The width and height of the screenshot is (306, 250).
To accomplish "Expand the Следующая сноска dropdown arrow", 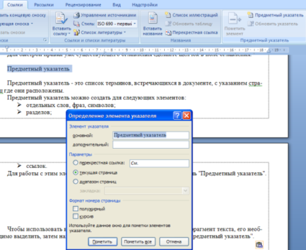I will point(32,24).
